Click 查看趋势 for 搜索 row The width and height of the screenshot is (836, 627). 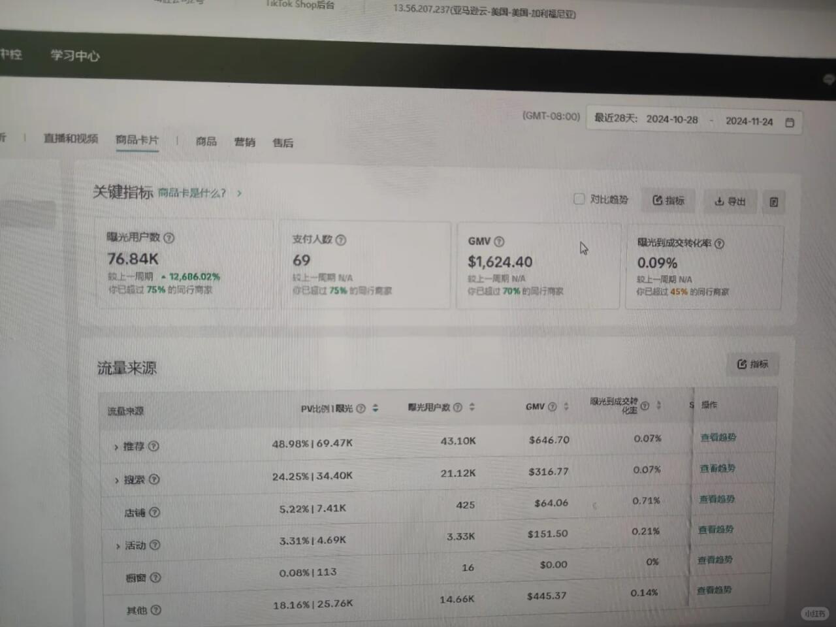pyautogui.click(x=718, y=468)
